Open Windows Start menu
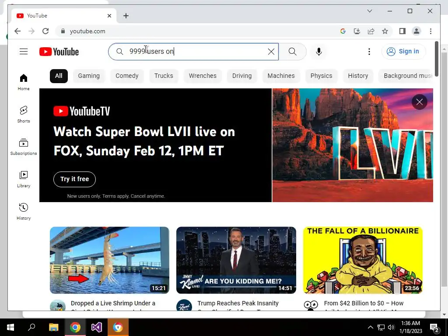448x336 pixels. [x=10, y=327]
